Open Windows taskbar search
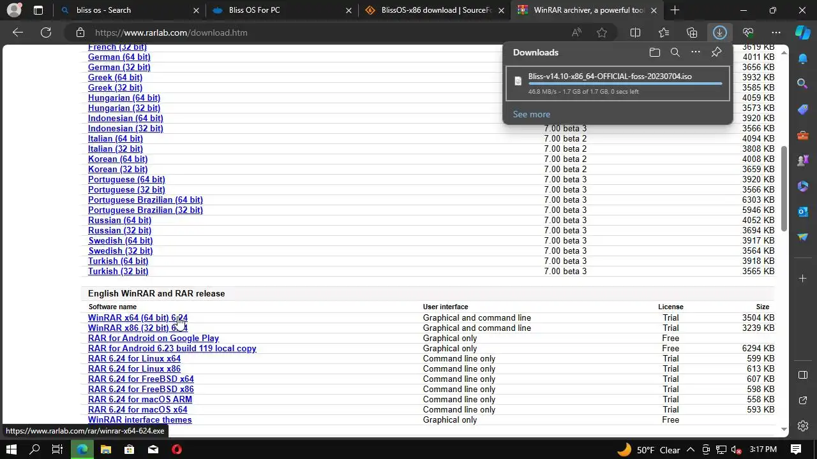This screenshot has width=817, height=459. [34, 449]
